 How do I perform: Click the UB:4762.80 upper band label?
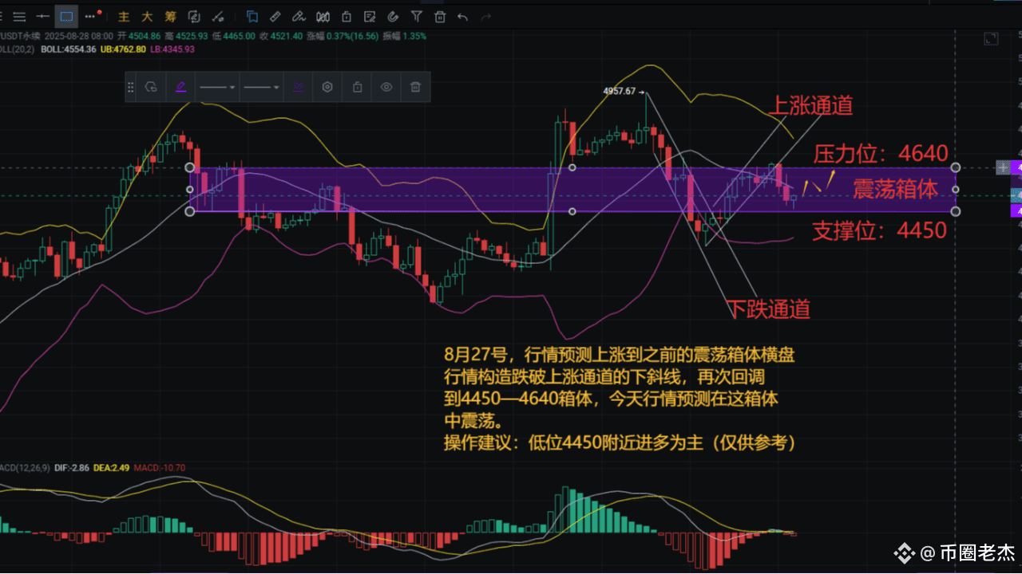(124, 49)
